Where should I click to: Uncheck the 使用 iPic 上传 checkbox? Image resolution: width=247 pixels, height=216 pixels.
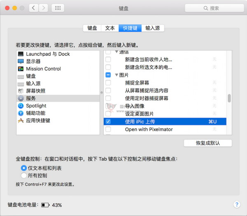108,122
